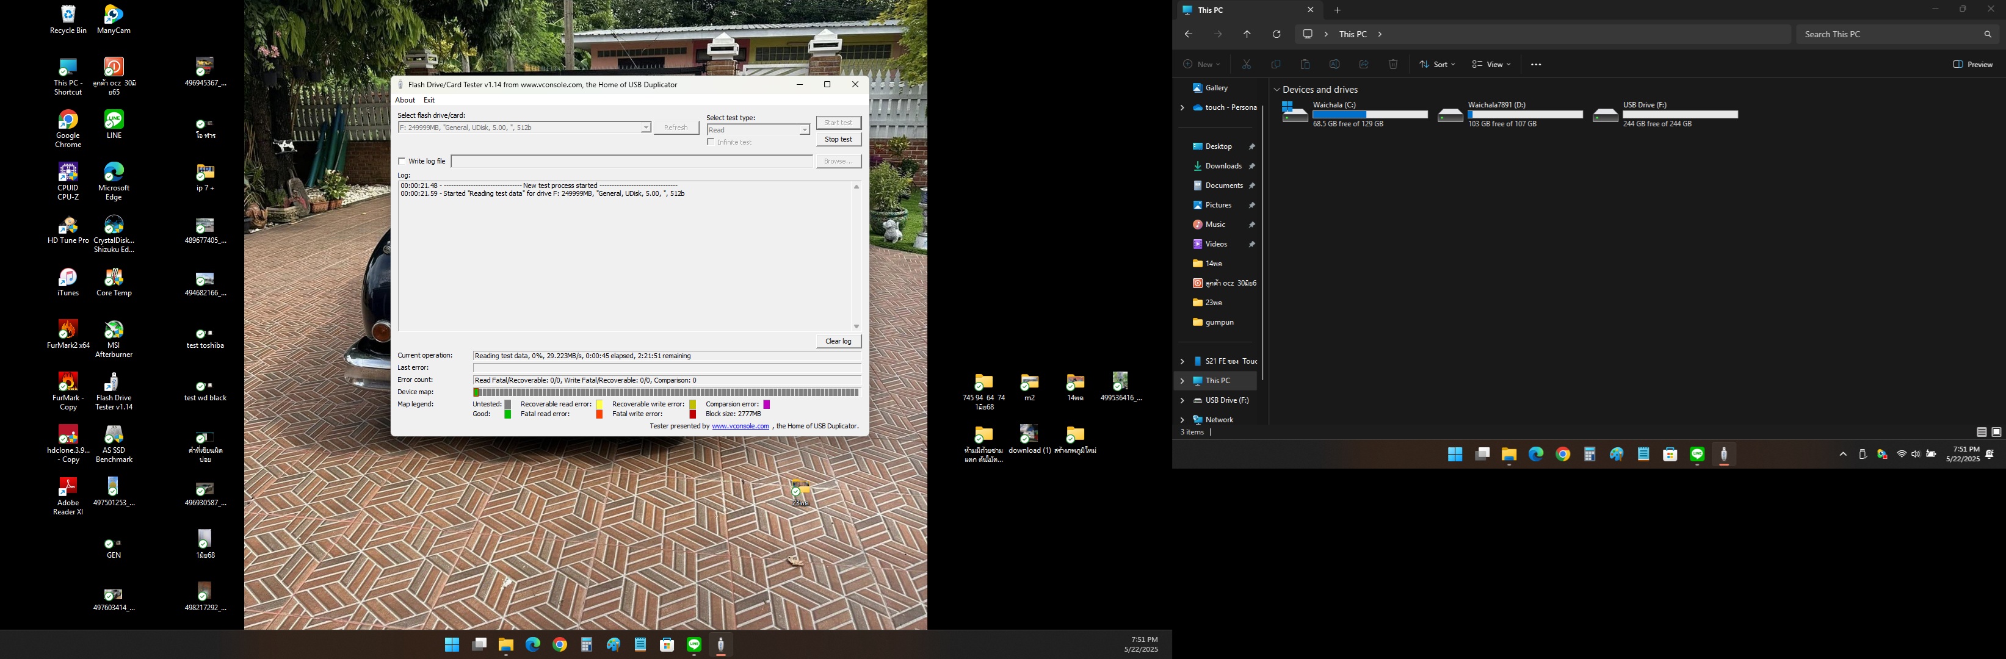Open the www.vconsole.com link
The image size is (2006, 659).
[x=740, y=427]
